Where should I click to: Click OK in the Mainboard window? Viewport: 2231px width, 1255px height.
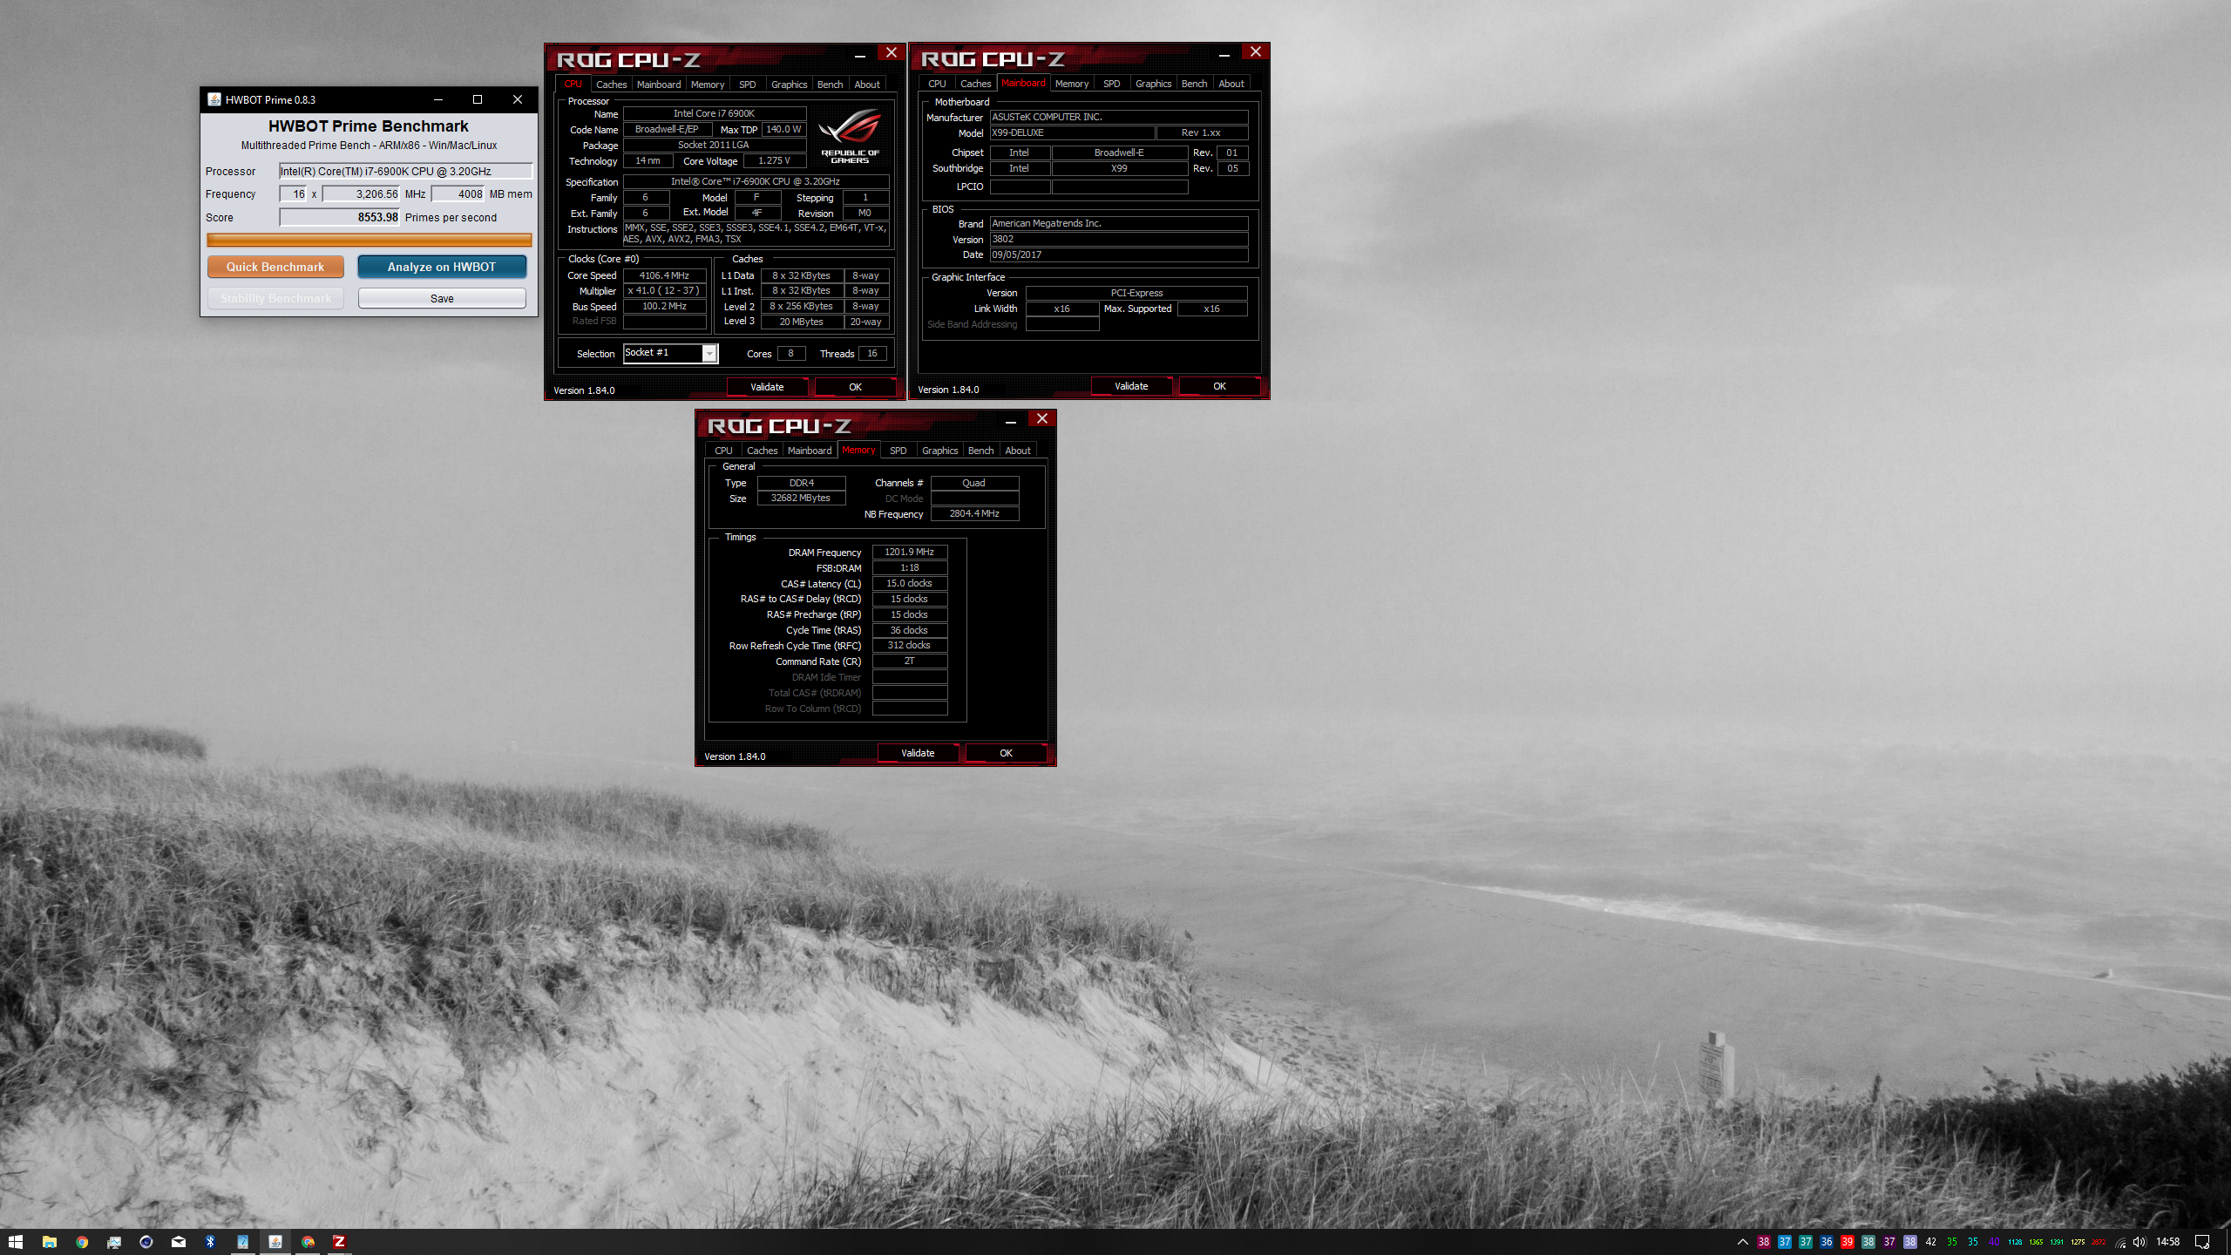click(1219, 386)
